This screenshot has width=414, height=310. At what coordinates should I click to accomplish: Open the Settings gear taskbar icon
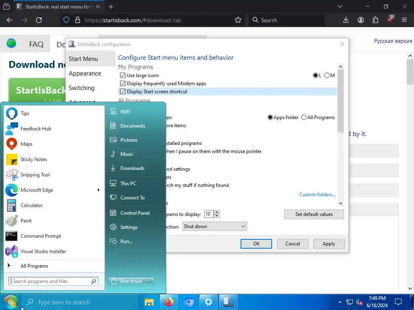click(x=208, y=302)
